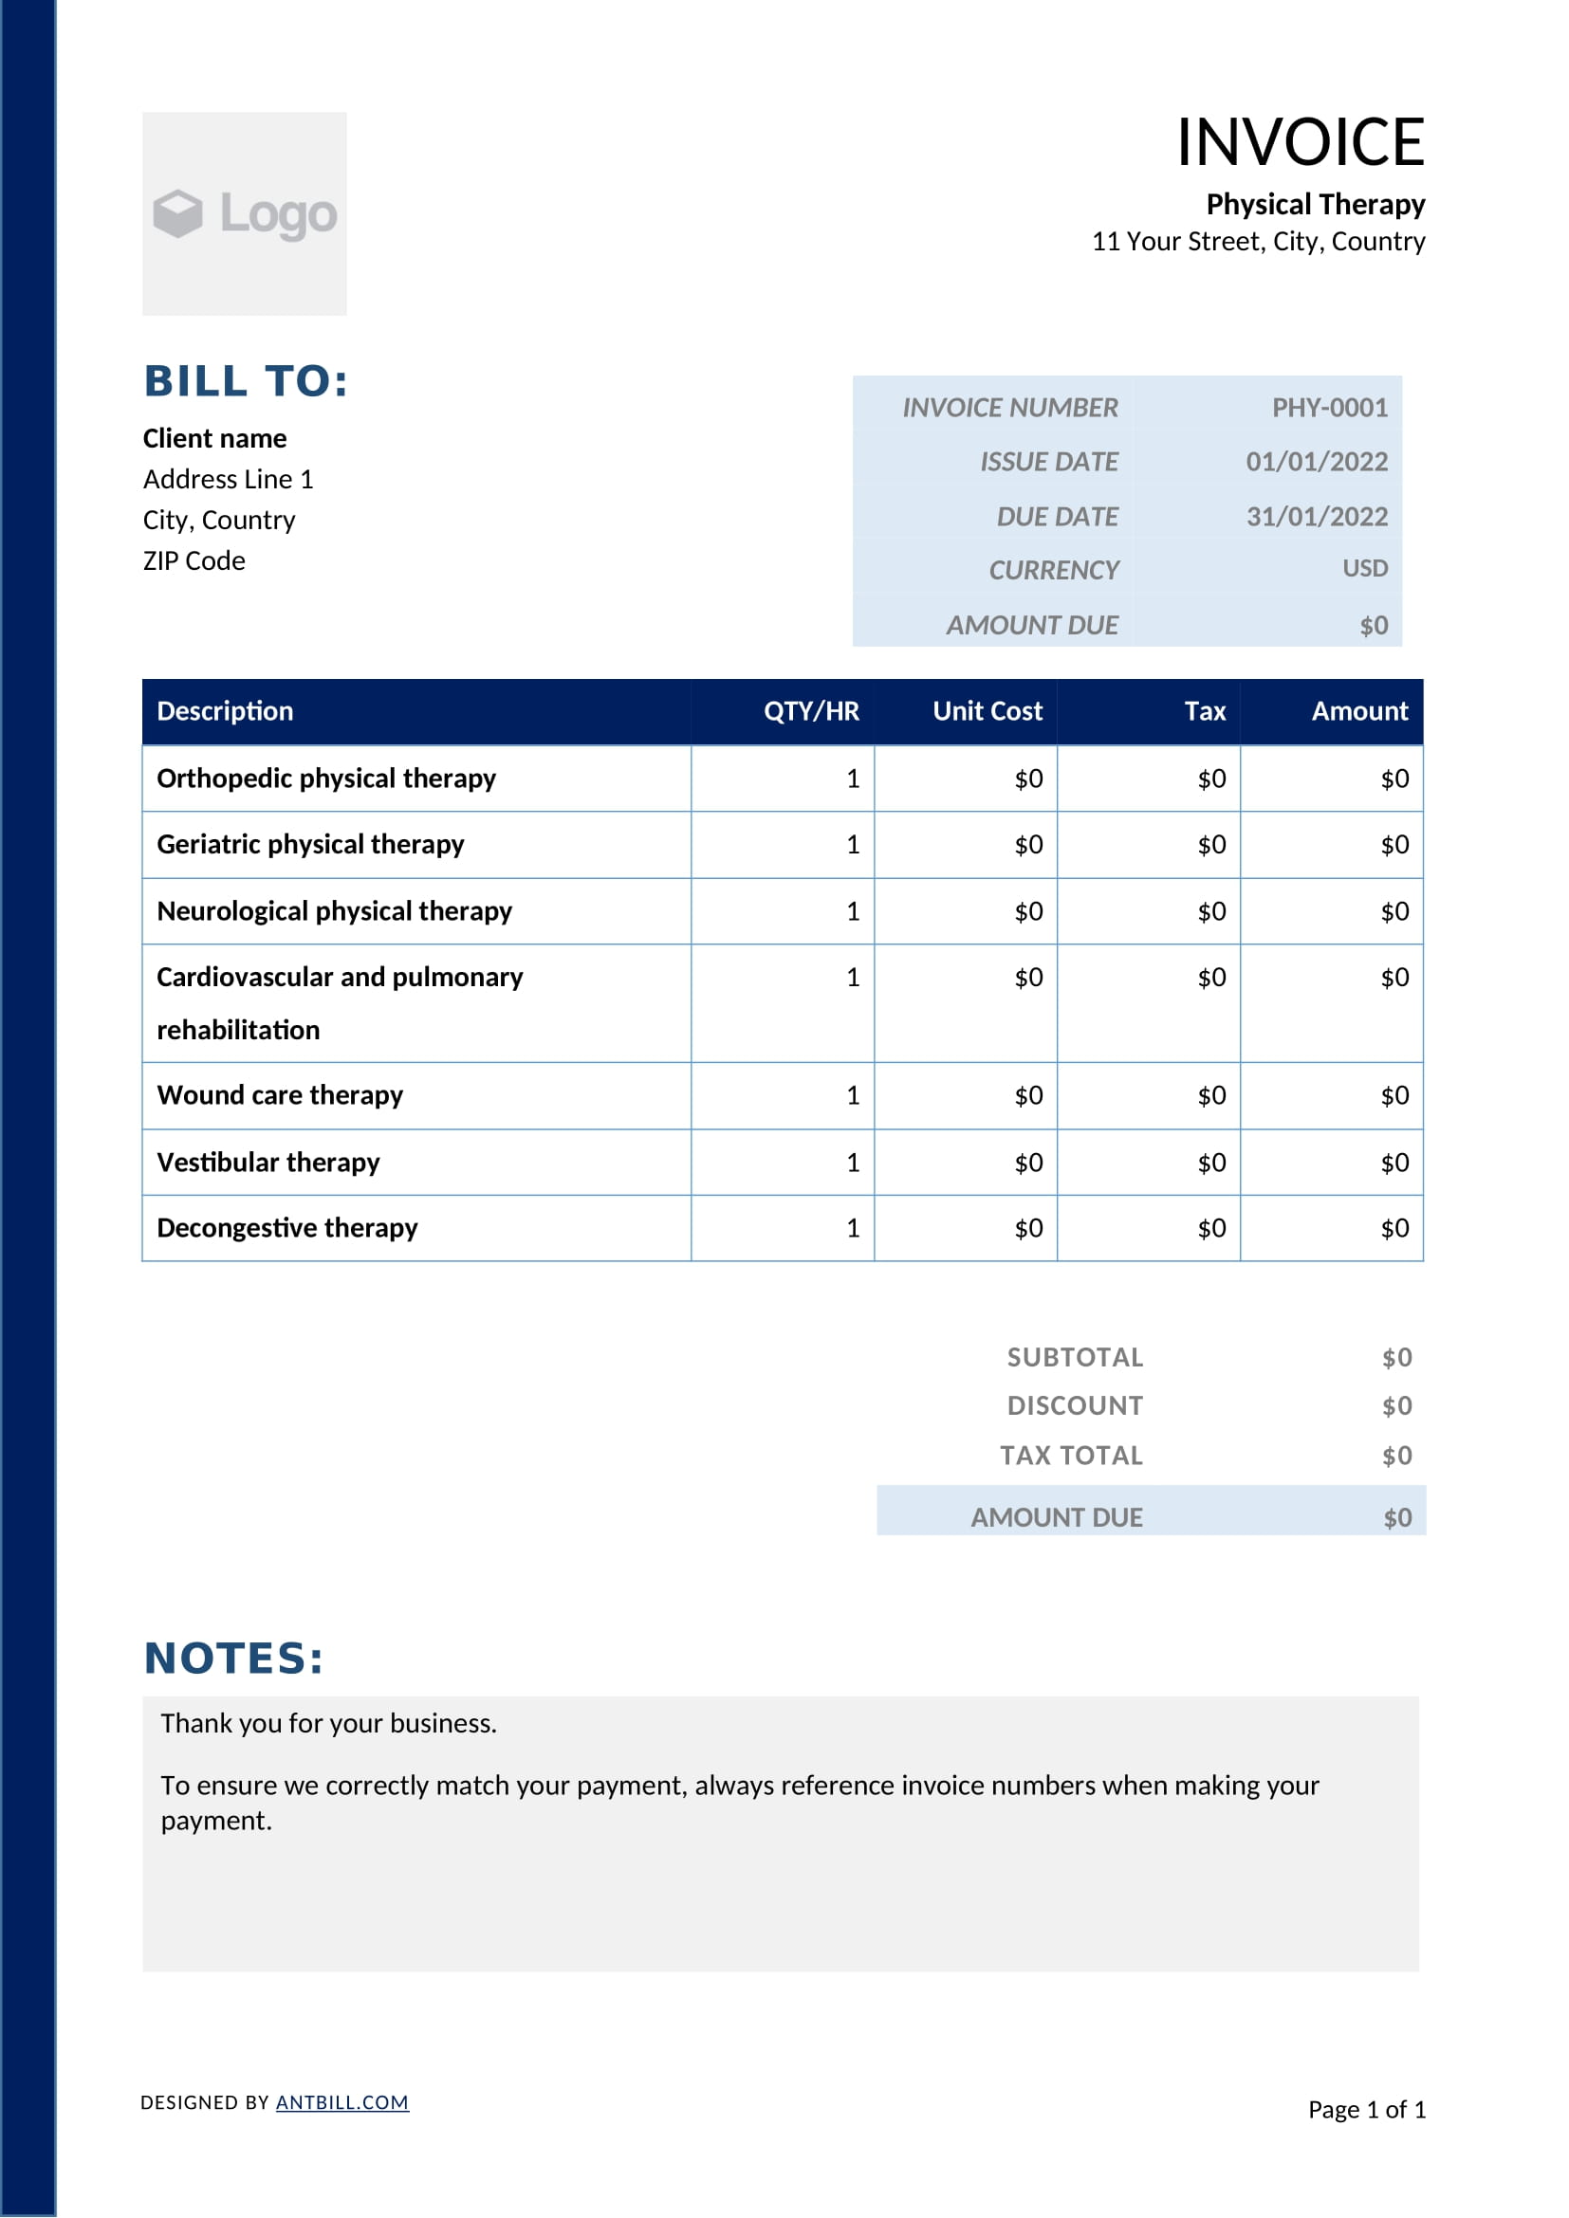The width and height of the screenshot is (1569, 2218).
Task: Click the Logo placeholder image
Action: tap(245, 213)
